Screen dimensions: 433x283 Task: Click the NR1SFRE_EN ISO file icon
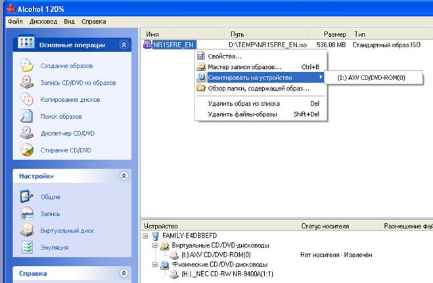(x=147, y=45)
